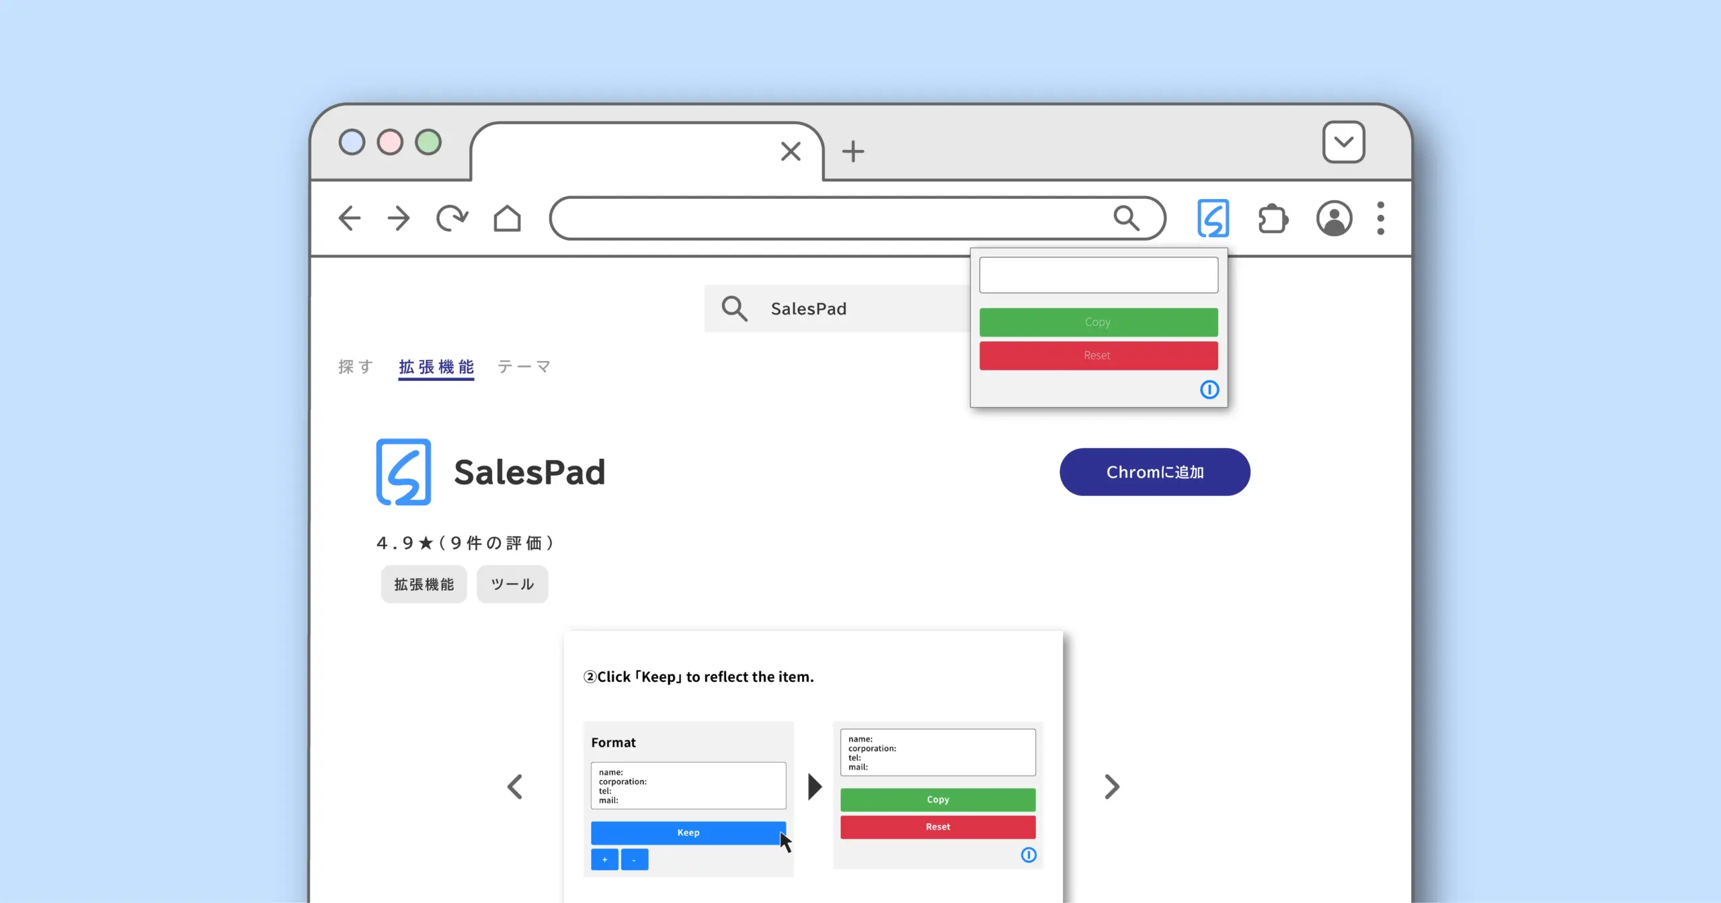
Task: Go back with the left arrow
Action: point(350,218)
